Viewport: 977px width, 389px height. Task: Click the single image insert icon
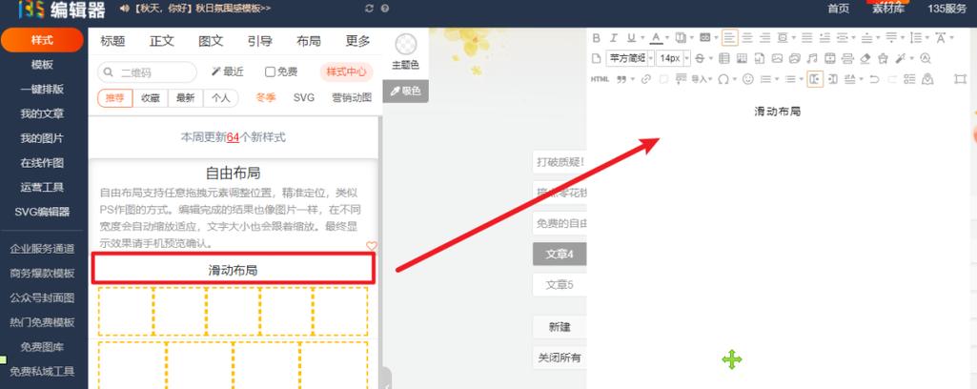tap(777, 58)
